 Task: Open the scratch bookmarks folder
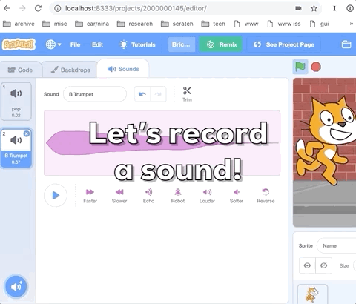click(x=177, y=24)
